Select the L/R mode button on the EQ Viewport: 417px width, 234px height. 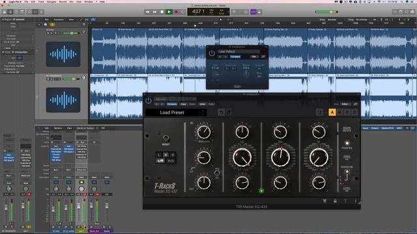pyautogui.click(x=160, y=161)
